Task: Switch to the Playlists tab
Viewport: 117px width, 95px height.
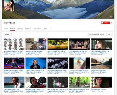Action: pos(20,29)
